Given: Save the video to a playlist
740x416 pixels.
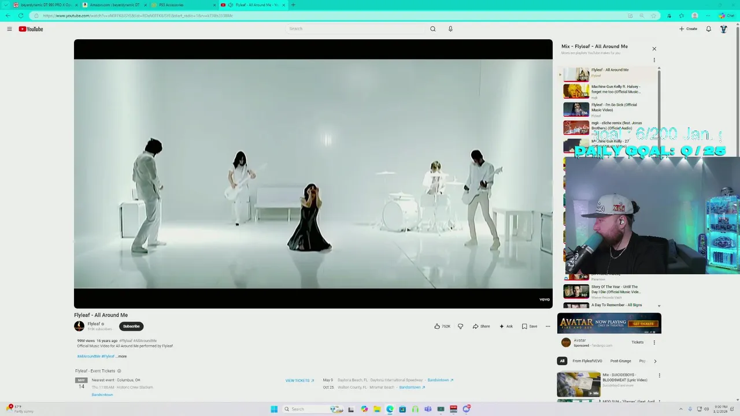Looking at the screenshot, I should (x=530, y=326).
